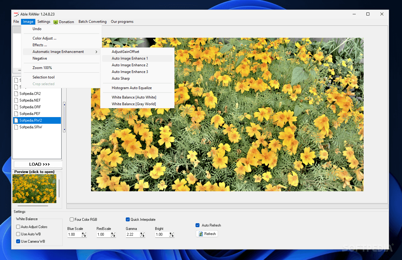Open the Our programs menu
The height and width of the screenshot is (260, 402).
coord(122,22)
